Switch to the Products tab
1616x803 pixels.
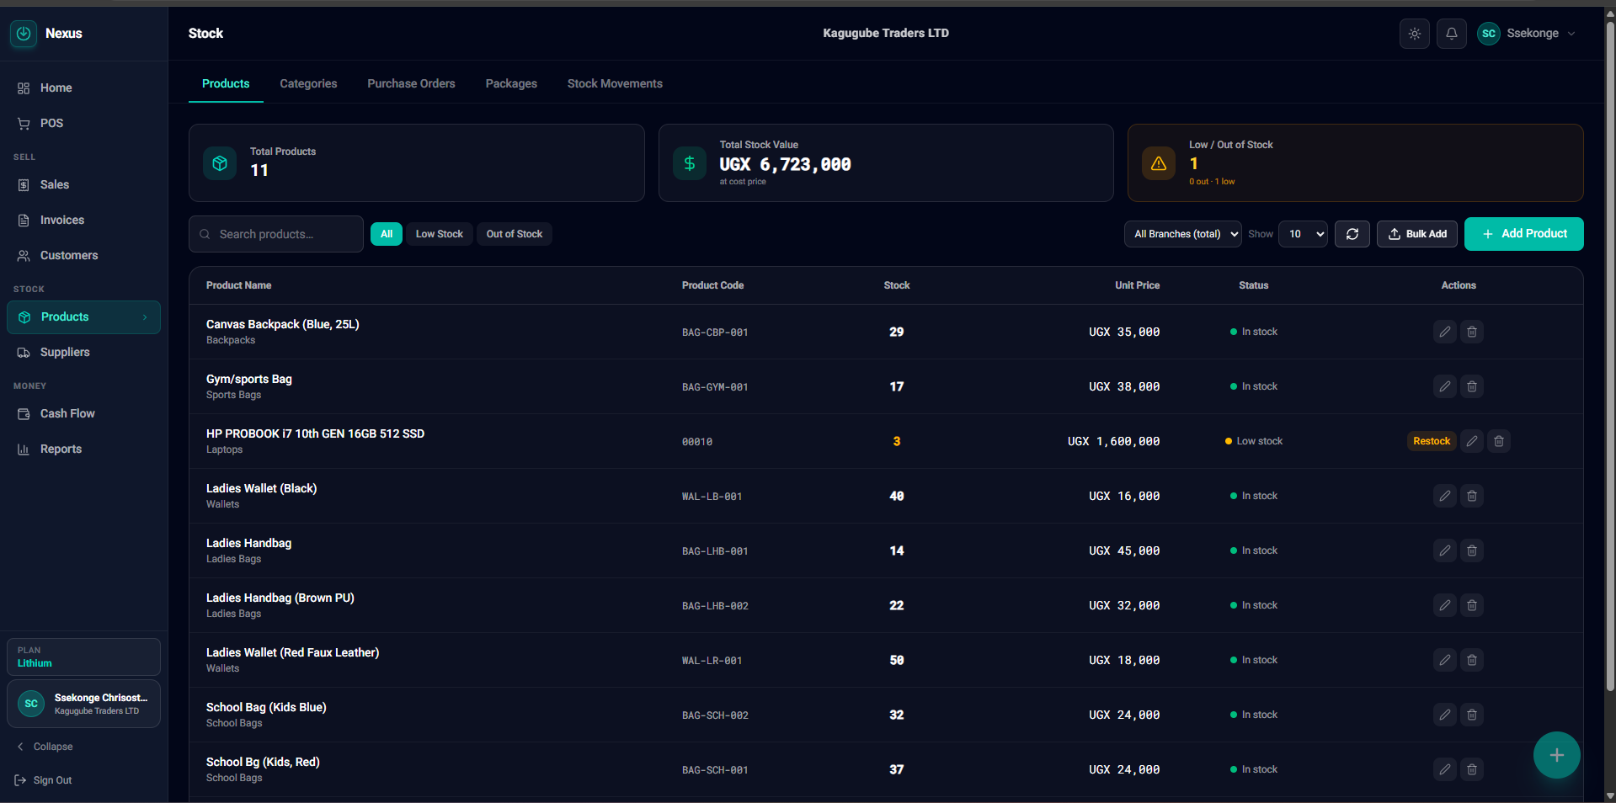tap(226, 83)
